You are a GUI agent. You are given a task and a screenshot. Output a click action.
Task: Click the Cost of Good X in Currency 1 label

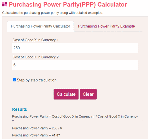point(35,40)
